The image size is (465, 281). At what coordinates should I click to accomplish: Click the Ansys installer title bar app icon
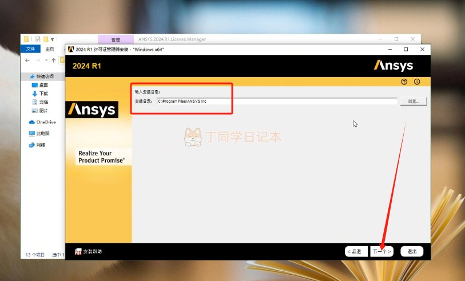click(70, 50)
